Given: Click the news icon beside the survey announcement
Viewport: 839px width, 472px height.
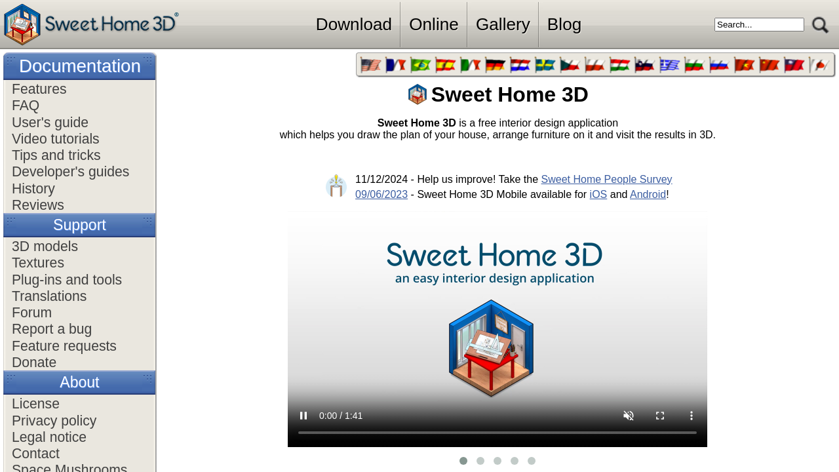Looking at the screenshot, I should point(336,186).
